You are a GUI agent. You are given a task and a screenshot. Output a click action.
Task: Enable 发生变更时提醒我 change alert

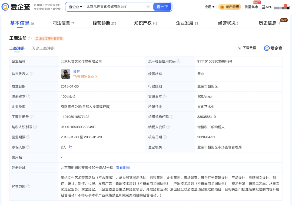[x=49, y=39]
